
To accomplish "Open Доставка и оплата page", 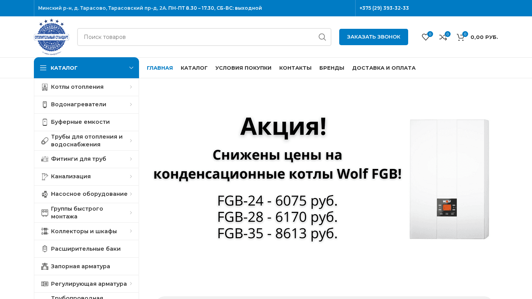I will click(x=384, y=68).
